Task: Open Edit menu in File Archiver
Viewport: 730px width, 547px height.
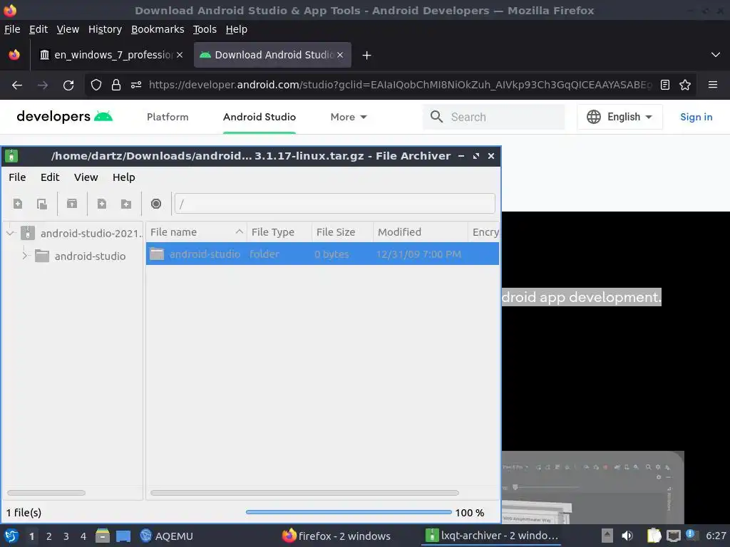Action: point(50,177)
